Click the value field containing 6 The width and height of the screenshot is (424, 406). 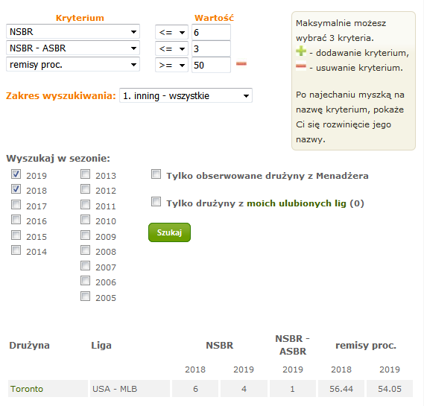pos(211,32)
